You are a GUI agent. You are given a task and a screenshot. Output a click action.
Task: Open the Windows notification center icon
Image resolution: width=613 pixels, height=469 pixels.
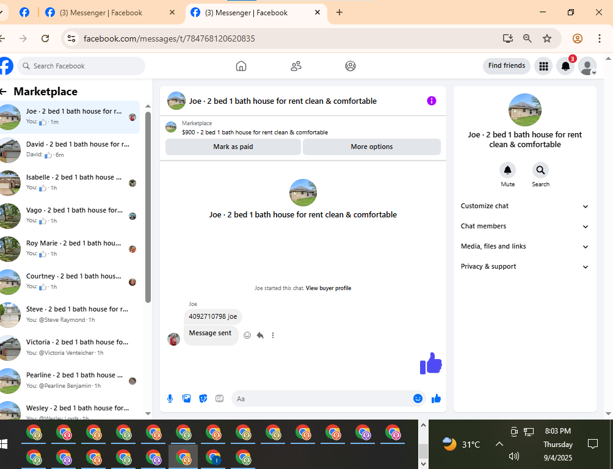(x=593, y=444)
